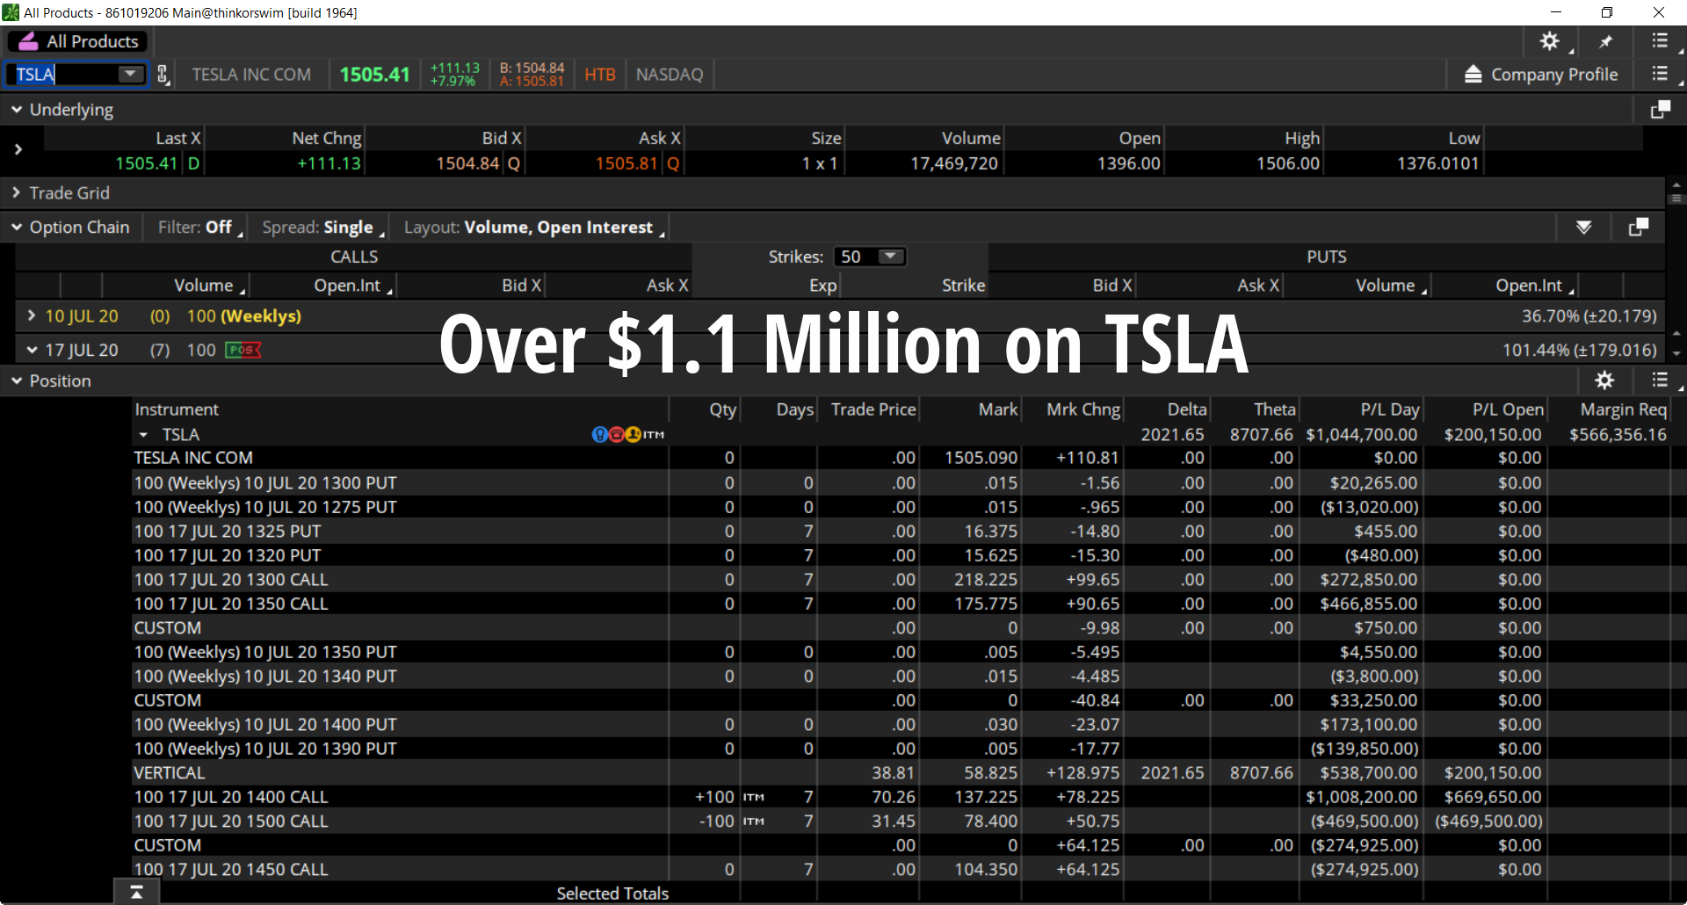Expand the 10 JUL 20 Weeklys expiration
This screenshot has width=1687, height=905.
point(32,315)
